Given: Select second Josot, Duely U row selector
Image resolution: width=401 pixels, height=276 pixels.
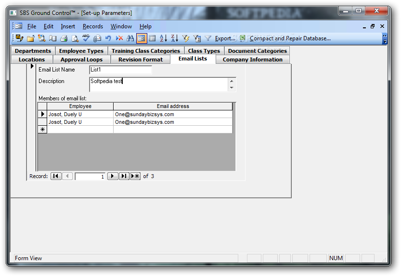Looking at the screenshot, I should (x=42, y=121).
